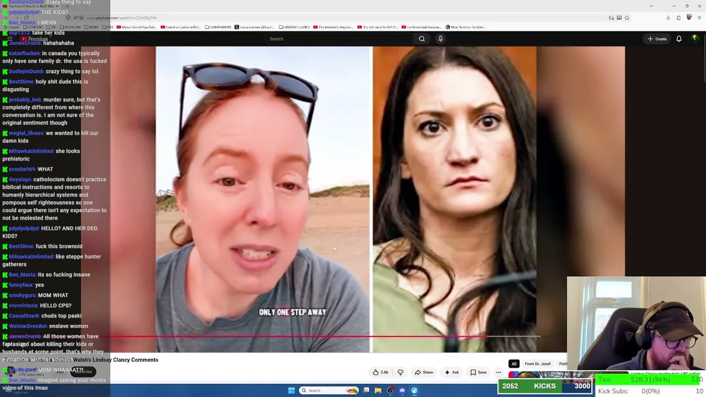This screenshot has width=706, height=397.
Task: Click the YouTube search magnifier button
Action: coord(422,39)
